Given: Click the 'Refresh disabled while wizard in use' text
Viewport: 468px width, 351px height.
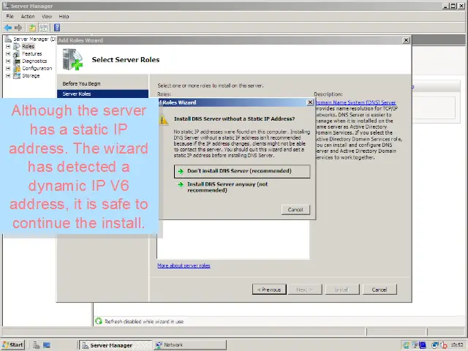Looking at the screenshot, I should 144,322.
